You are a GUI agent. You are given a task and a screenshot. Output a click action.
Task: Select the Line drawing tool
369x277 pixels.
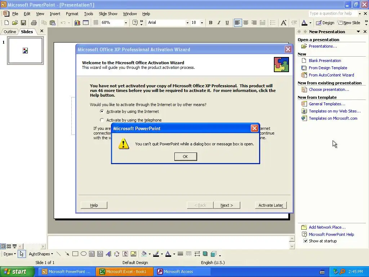[x=59, y=254]
